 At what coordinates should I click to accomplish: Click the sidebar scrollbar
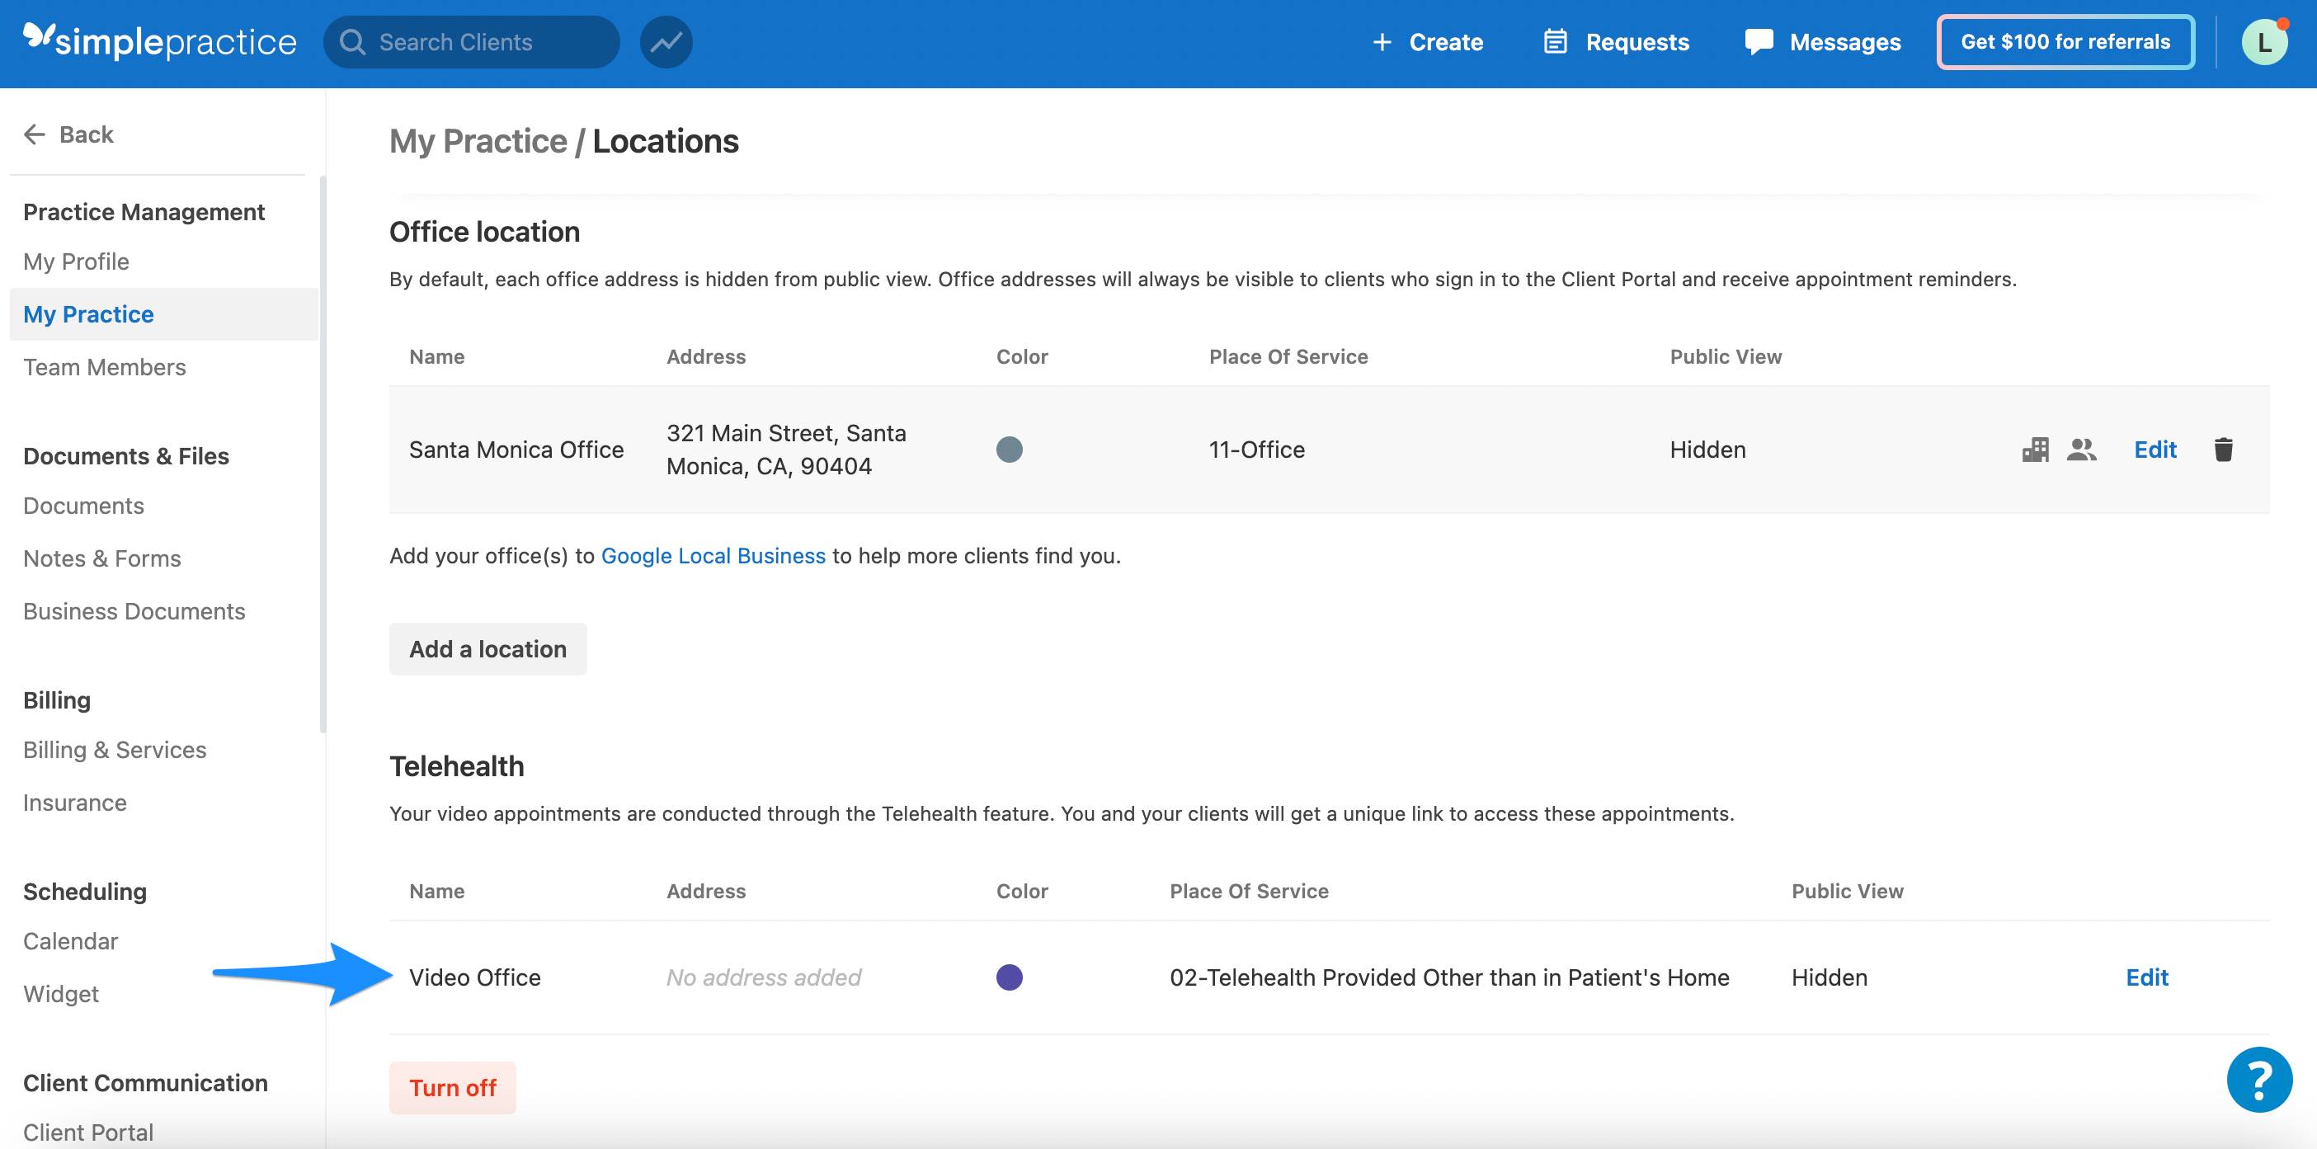tap(322, 454)
